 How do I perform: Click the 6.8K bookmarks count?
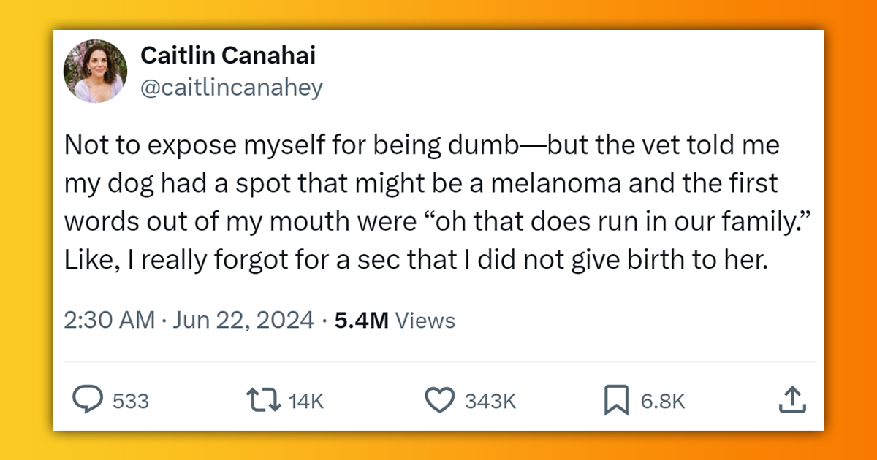663,401
